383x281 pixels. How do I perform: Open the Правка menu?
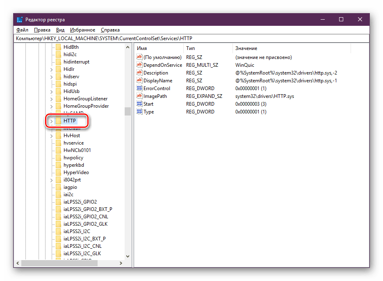[42, 30]
